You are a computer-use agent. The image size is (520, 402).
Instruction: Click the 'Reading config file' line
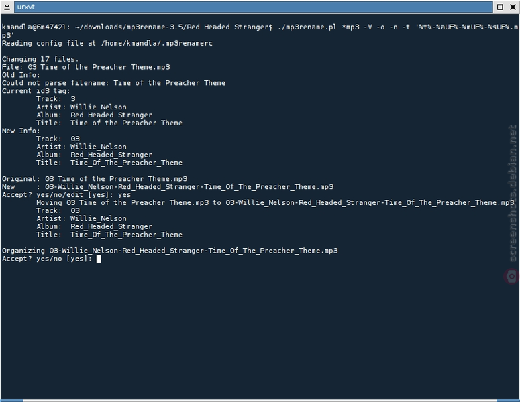[107, 43]
